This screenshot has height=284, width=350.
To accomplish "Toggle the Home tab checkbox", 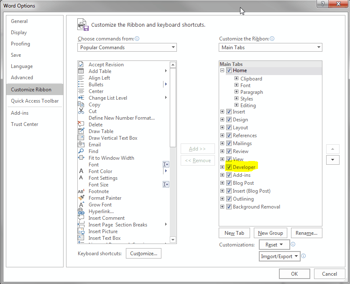I will coord(229,70).
